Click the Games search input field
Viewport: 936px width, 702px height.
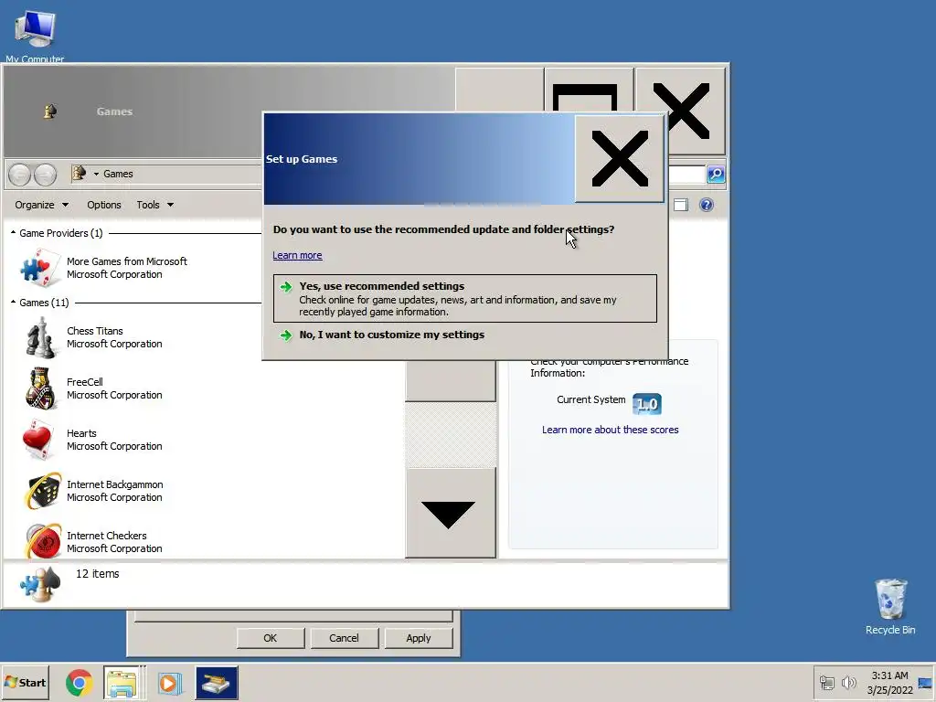click(x=686, y=175)
